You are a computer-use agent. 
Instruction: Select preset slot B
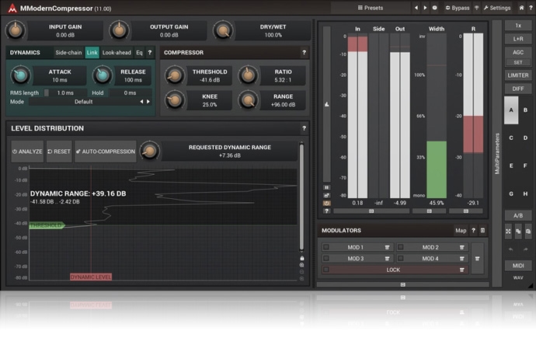tap(525, 110)
